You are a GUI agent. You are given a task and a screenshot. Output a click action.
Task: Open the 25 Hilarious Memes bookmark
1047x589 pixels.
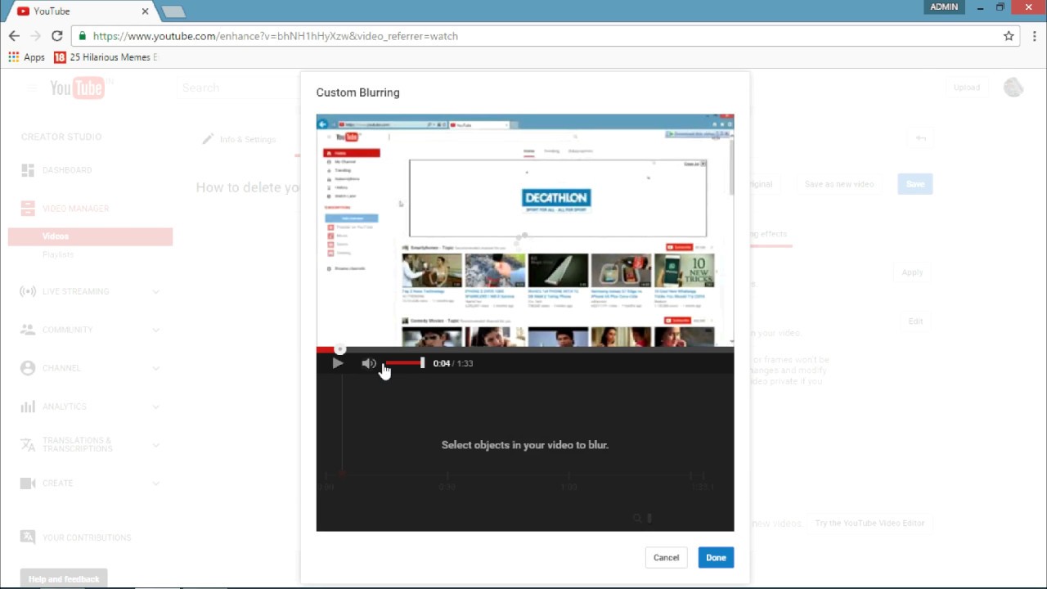tap(106, 57)
